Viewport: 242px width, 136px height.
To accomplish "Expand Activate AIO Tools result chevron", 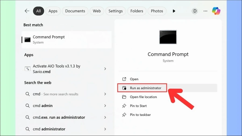I will [x=105, y=69].
